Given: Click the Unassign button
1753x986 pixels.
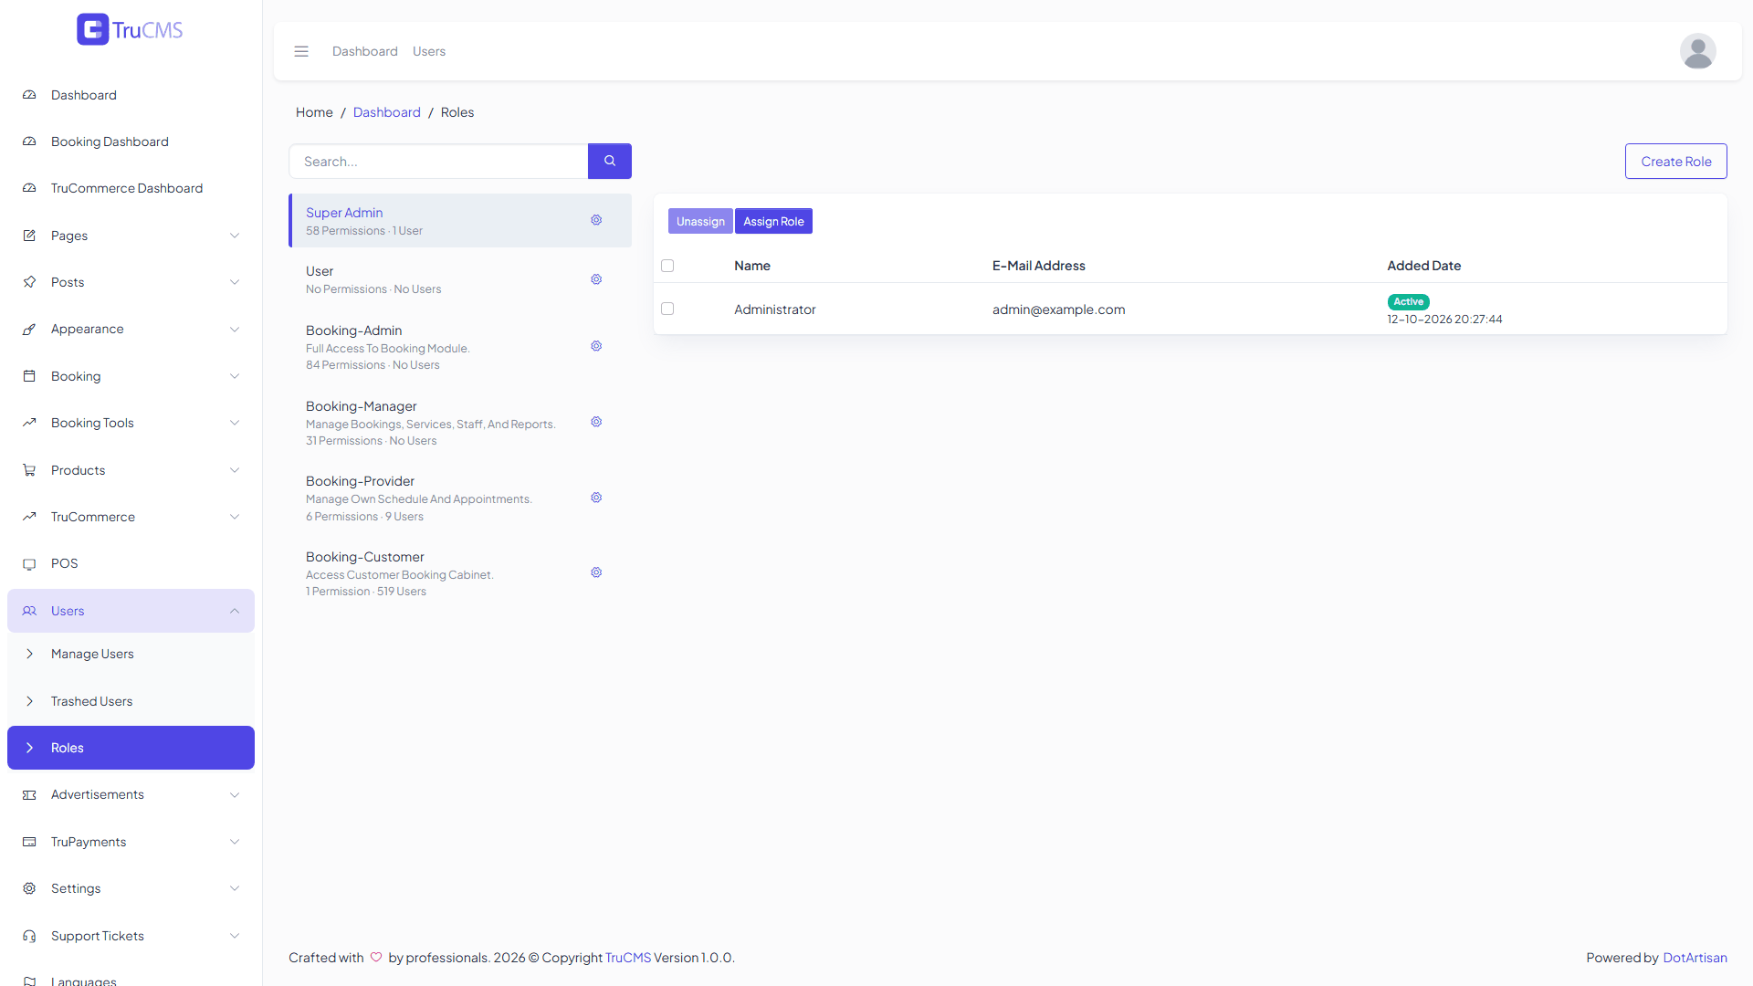Looking at the screenshot, I should point(700,221).
